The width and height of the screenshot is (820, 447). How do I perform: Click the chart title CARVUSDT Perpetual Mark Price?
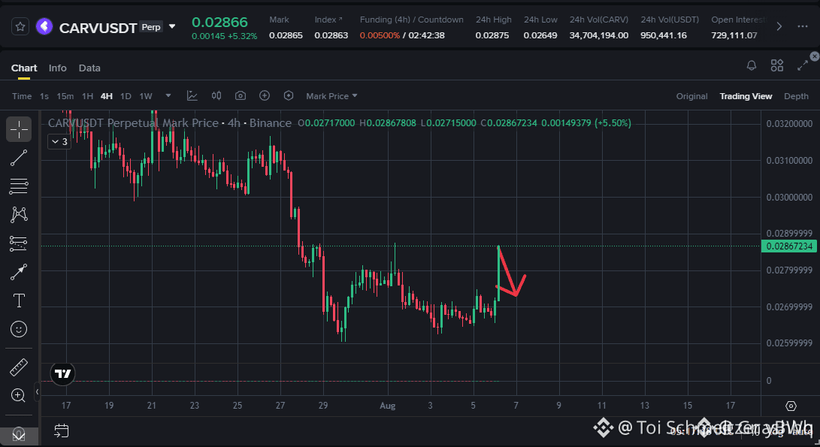click(133, 123)
